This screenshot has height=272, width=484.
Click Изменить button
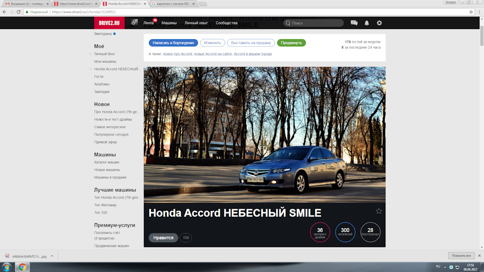click(212, 43)
